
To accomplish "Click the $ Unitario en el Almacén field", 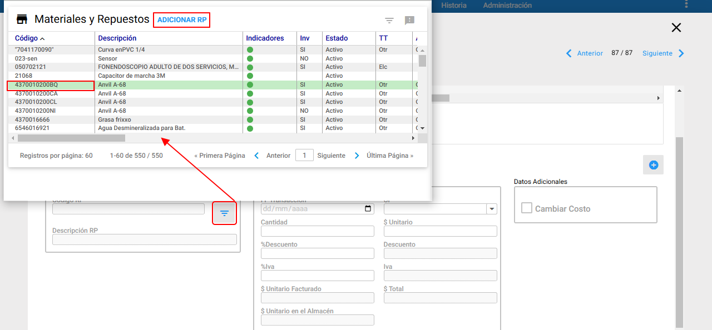I will tap(318, 320).
